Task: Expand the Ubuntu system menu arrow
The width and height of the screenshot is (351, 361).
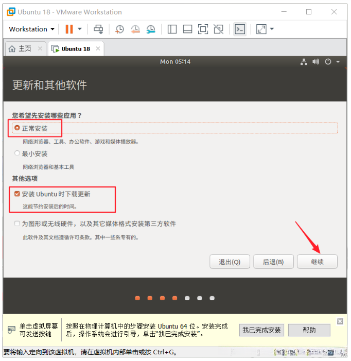Action: pos(338,62)
